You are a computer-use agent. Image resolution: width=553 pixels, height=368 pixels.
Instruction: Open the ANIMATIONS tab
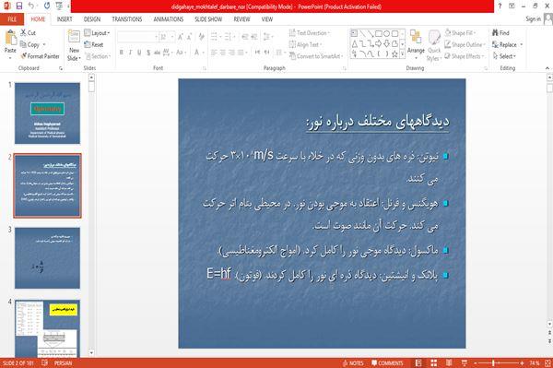click(x=169, y=19)
